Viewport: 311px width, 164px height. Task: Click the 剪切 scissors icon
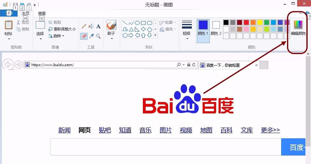pos(18,22)
